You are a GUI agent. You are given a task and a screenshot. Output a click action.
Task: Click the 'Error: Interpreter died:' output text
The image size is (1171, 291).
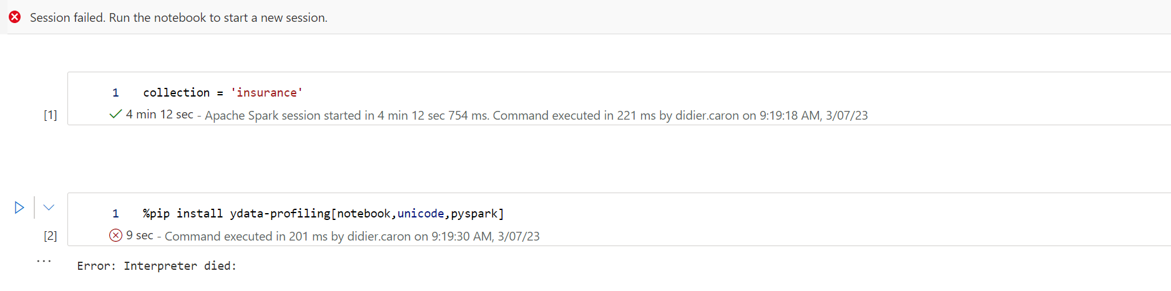(157, 266)
